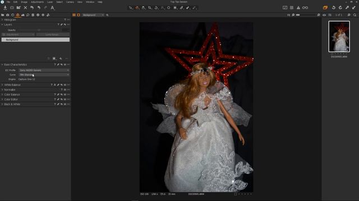Open the ICC Profile dropdown
This screenshot has width=359, height=201.
[x=44, y=70]
